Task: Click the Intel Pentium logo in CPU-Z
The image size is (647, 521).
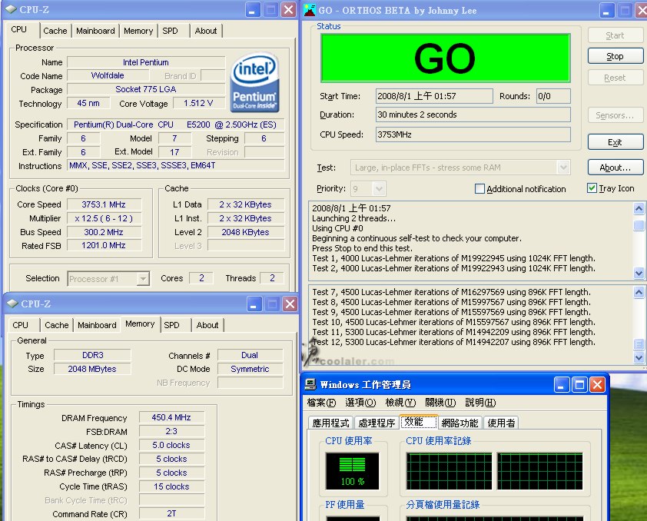Action: [x=254, y=82]
